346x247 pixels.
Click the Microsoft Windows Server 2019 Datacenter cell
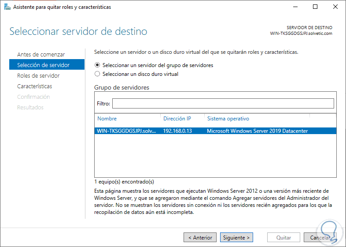[x=257, y=131]
